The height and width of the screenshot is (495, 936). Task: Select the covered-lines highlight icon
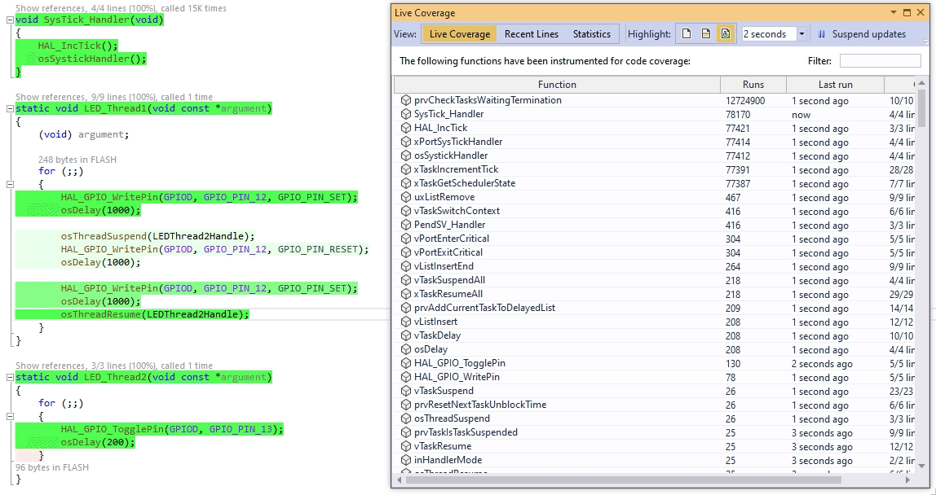pyautogui.click(x=705, y=34)
